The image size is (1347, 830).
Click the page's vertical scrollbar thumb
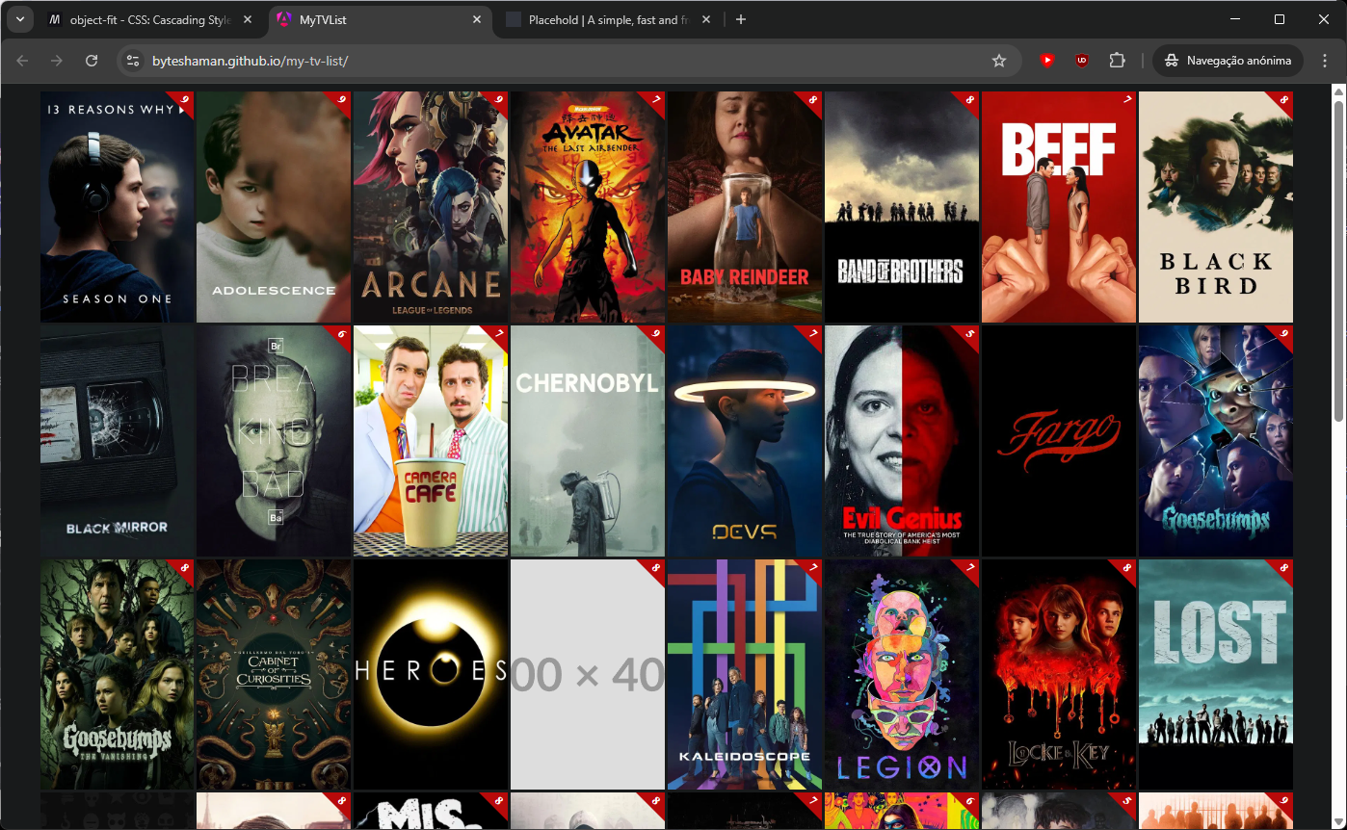1339,260
